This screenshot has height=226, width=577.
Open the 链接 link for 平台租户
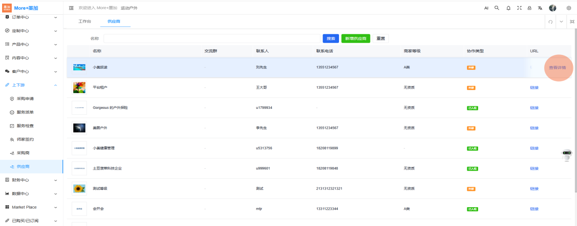[534, 87]
